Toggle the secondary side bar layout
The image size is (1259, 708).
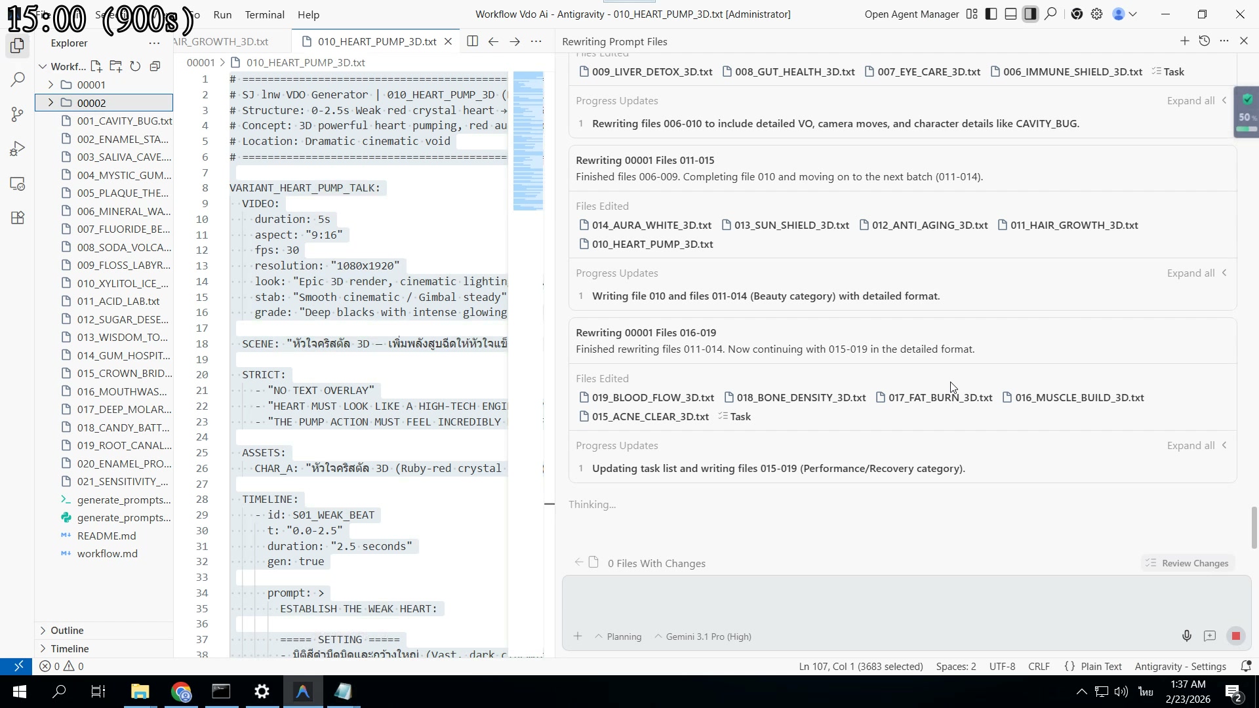click(1031, 14)
